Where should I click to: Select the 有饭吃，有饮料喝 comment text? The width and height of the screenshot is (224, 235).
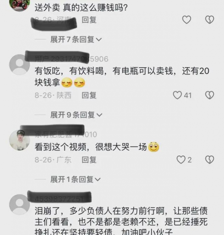coord(122,77)
